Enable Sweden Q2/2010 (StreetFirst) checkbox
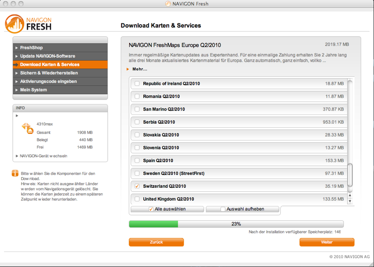374x267 pixels. 137,173
